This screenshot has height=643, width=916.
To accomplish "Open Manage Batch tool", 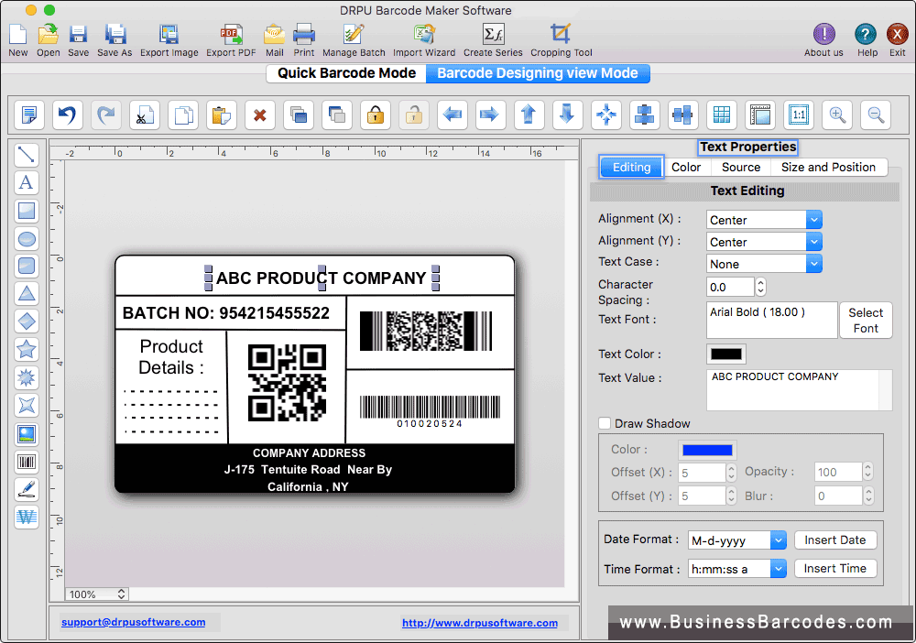I will coord(354,35).
